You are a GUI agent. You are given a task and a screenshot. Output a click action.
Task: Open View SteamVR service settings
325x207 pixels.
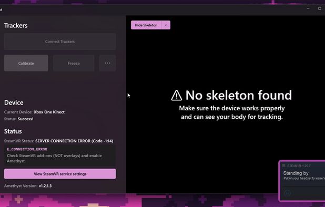click(x=60, y=174)
